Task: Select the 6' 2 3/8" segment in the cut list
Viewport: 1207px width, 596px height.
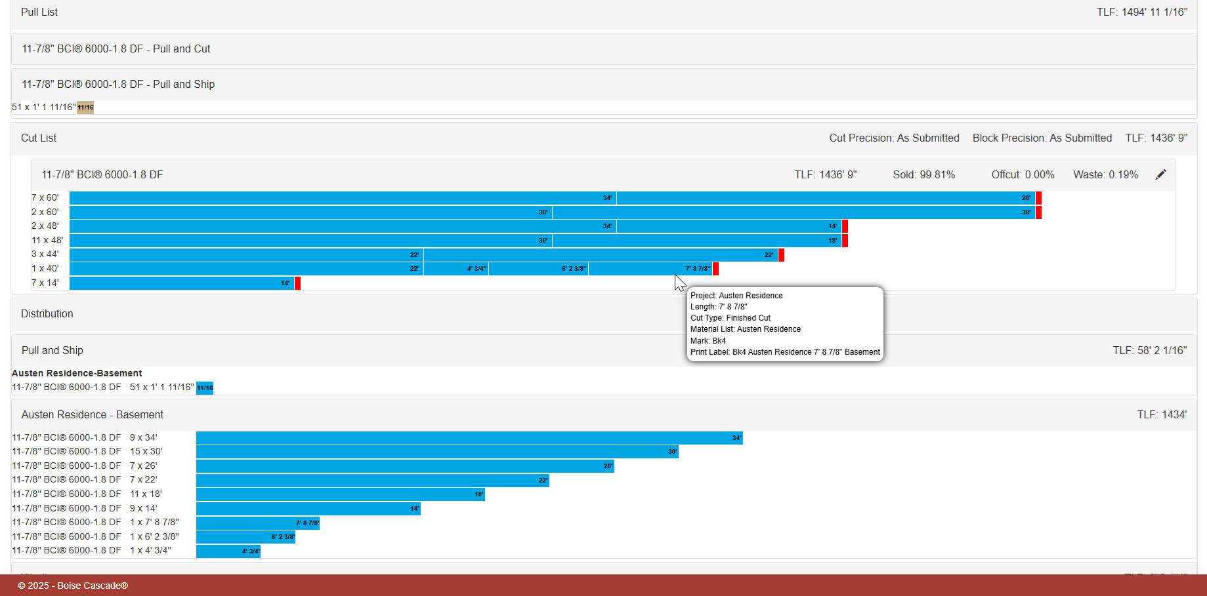Action: pos(539,269)
